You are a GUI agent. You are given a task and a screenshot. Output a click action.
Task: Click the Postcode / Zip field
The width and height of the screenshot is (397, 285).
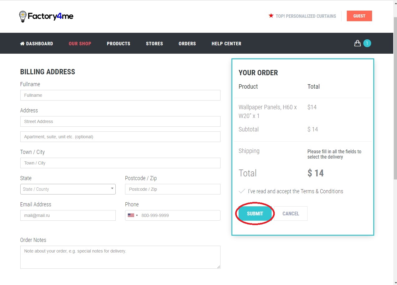pyautogui.click(x=173, y=189)
